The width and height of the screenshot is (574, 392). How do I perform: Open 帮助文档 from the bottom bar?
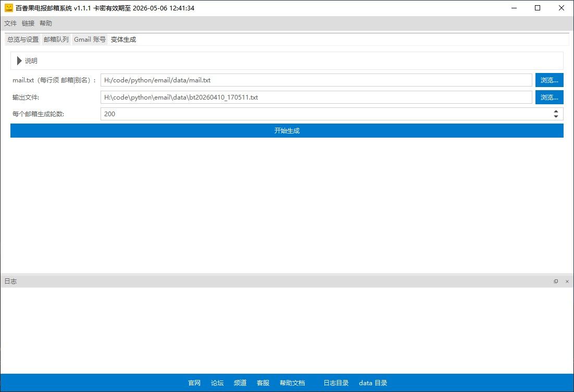[x=292, y=383]
